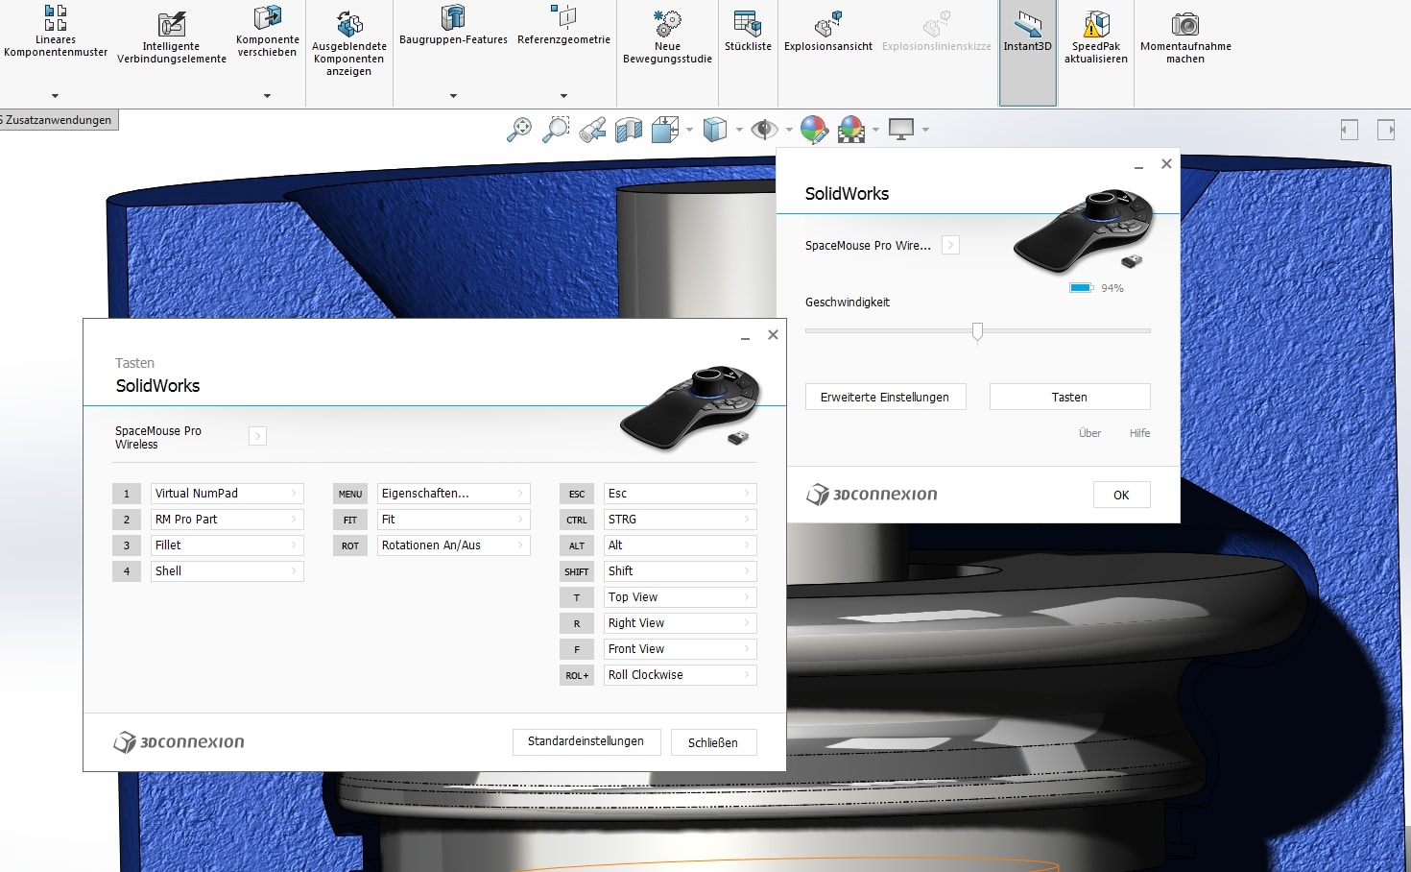Select Komponente verschieben tool
The height and width of the screenshot is (872, 1411).
(x=267, y=32)
